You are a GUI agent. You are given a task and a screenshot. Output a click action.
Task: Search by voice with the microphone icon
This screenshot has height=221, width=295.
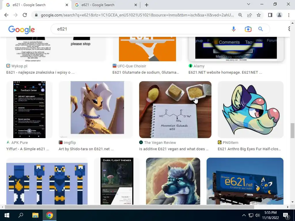(x=233, y=29)
